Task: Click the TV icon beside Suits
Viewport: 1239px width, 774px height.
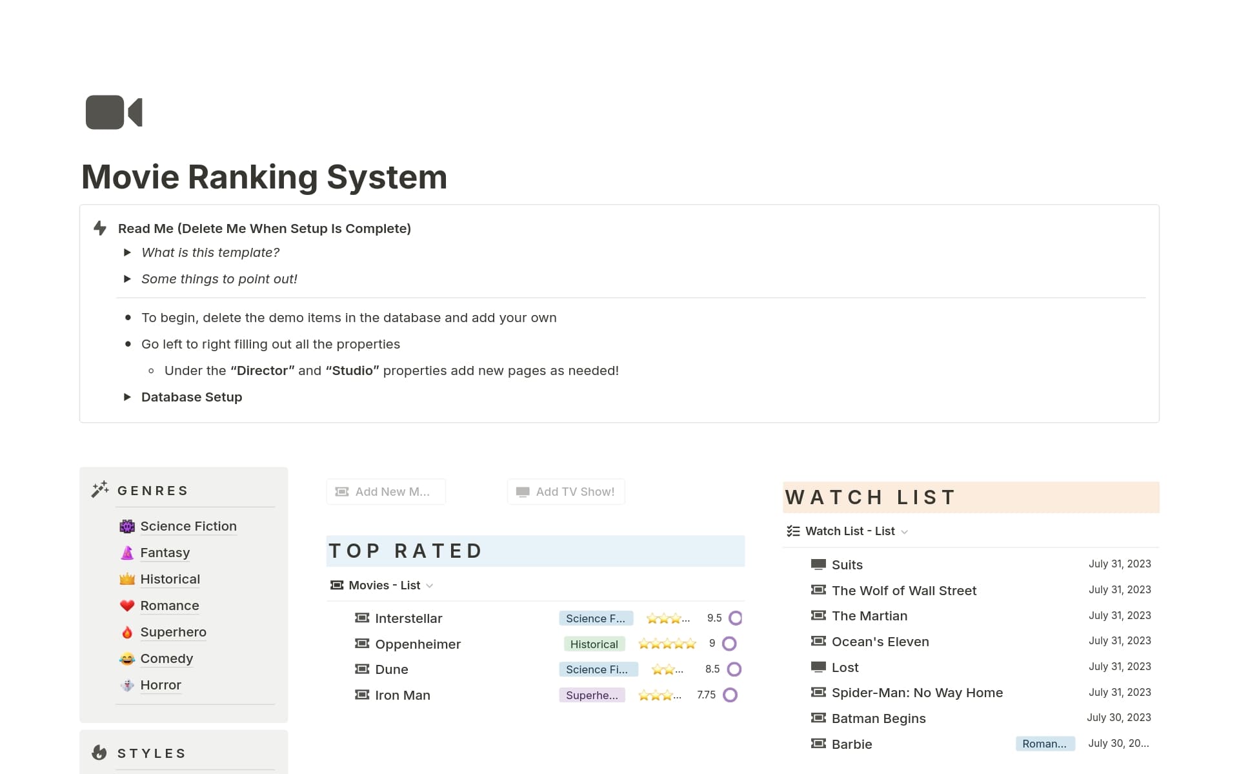Action: click(x=818, y=564)
